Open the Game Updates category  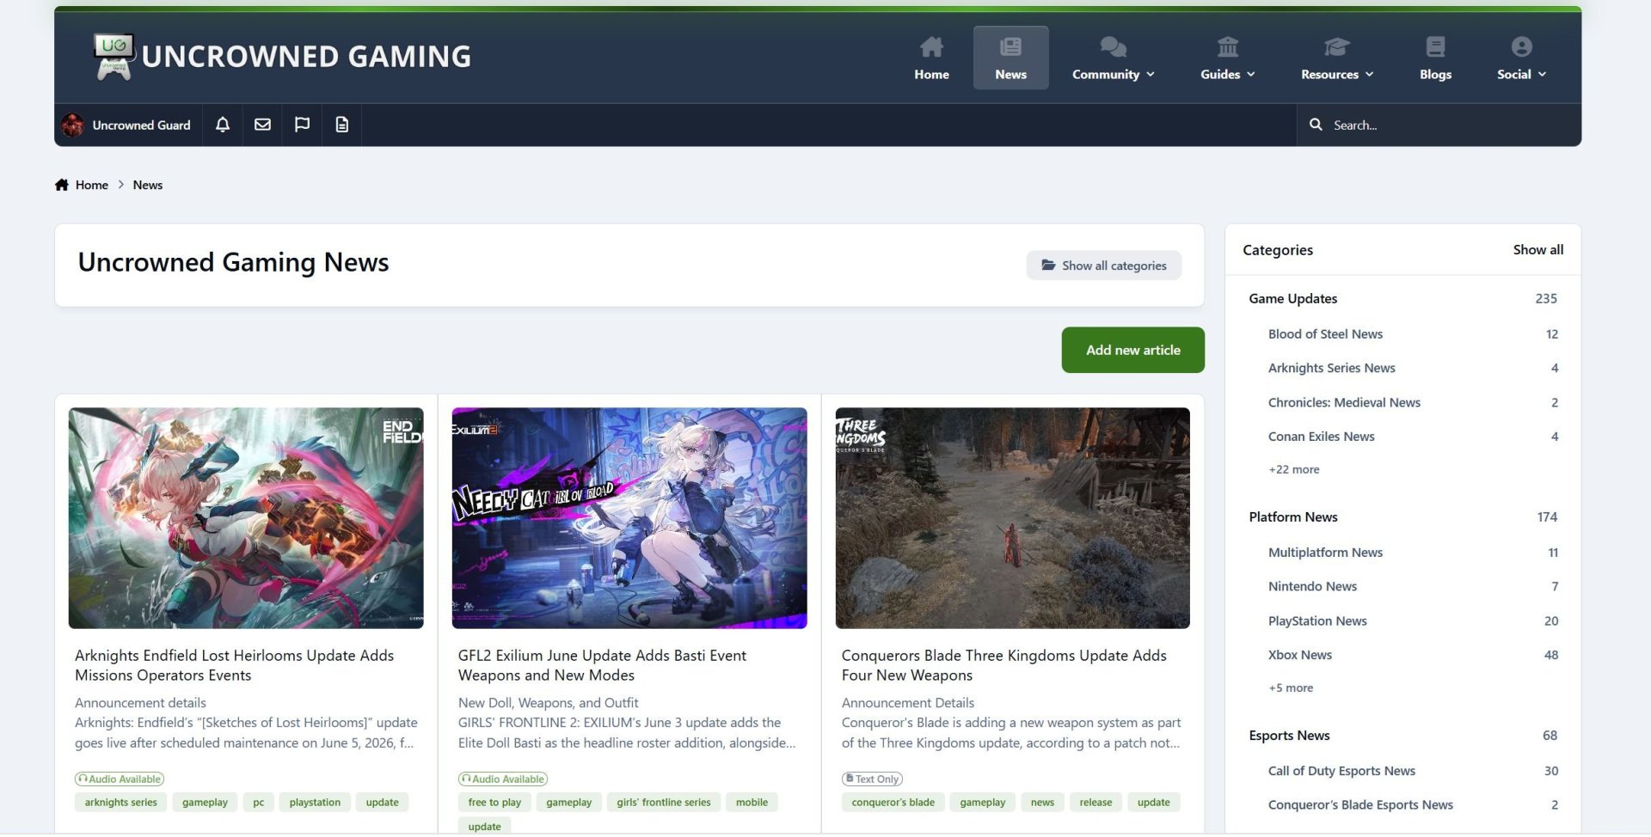pyautogui.click(x=1292, y=299)
